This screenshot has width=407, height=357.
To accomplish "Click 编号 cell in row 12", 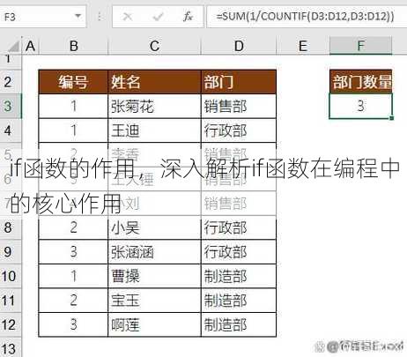I will (x=73, y=324).
